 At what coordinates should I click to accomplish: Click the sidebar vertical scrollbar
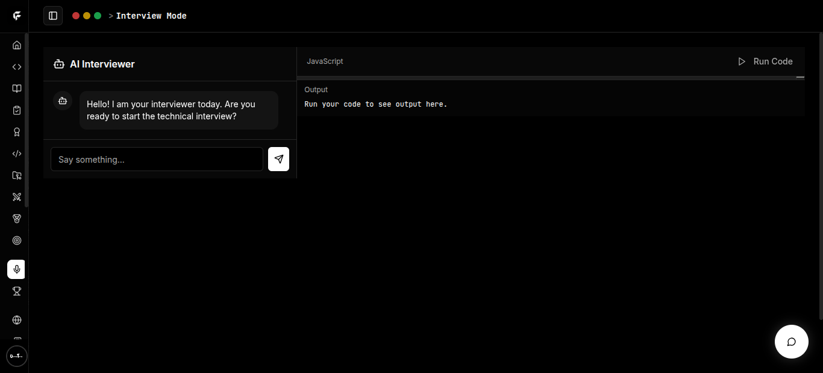[x=27, y=121]
